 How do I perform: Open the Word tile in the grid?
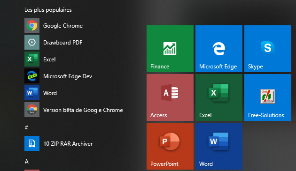click(219, 146)
